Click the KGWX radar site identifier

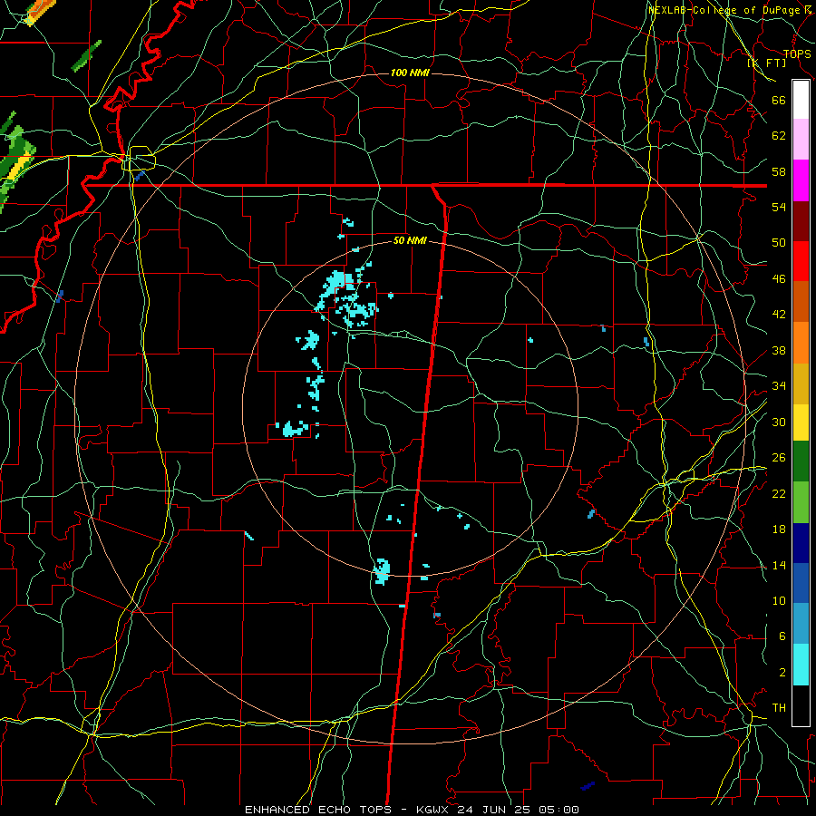pos(432,810)
